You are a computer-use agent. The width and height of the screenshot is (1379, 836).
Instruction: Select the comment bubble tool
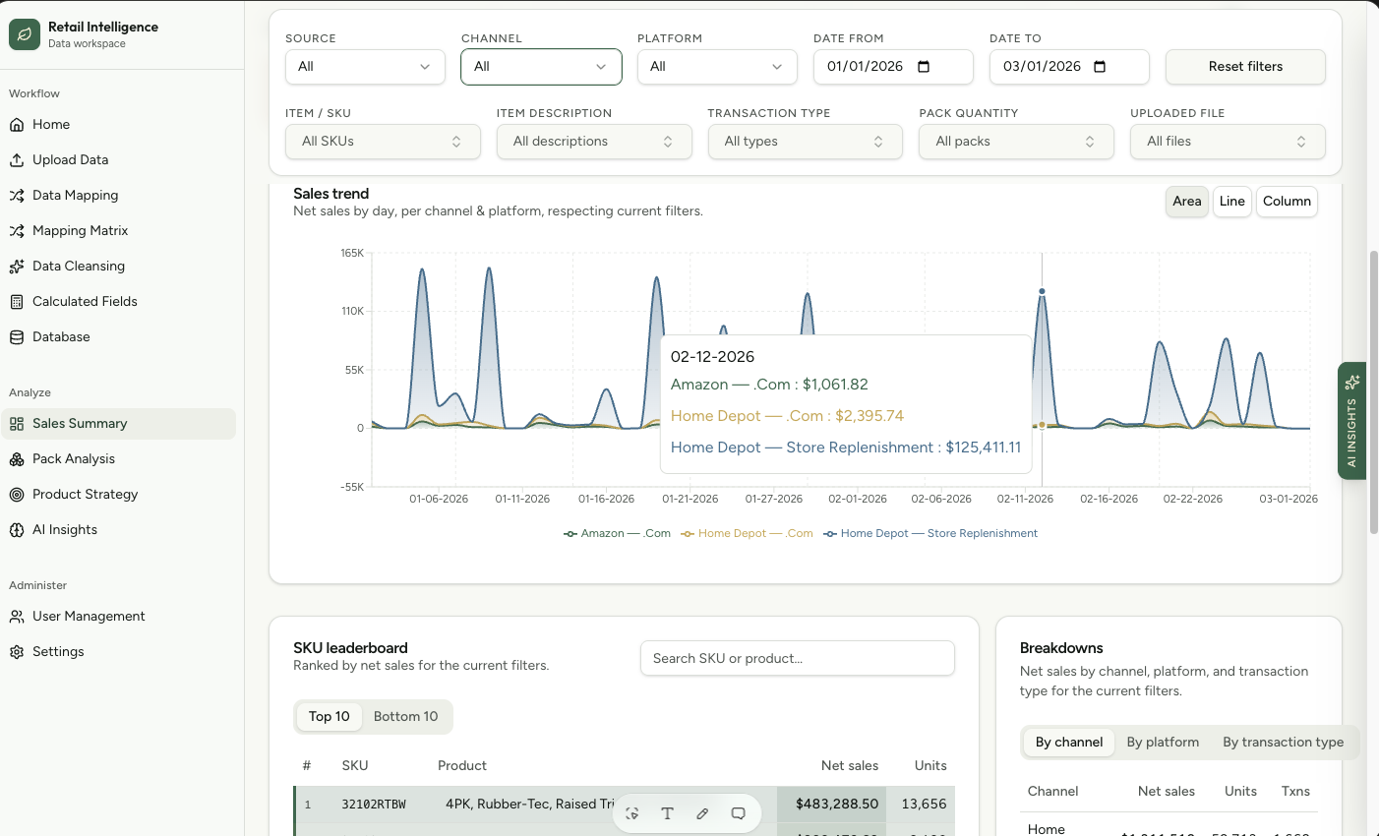[x=738, y=813]
